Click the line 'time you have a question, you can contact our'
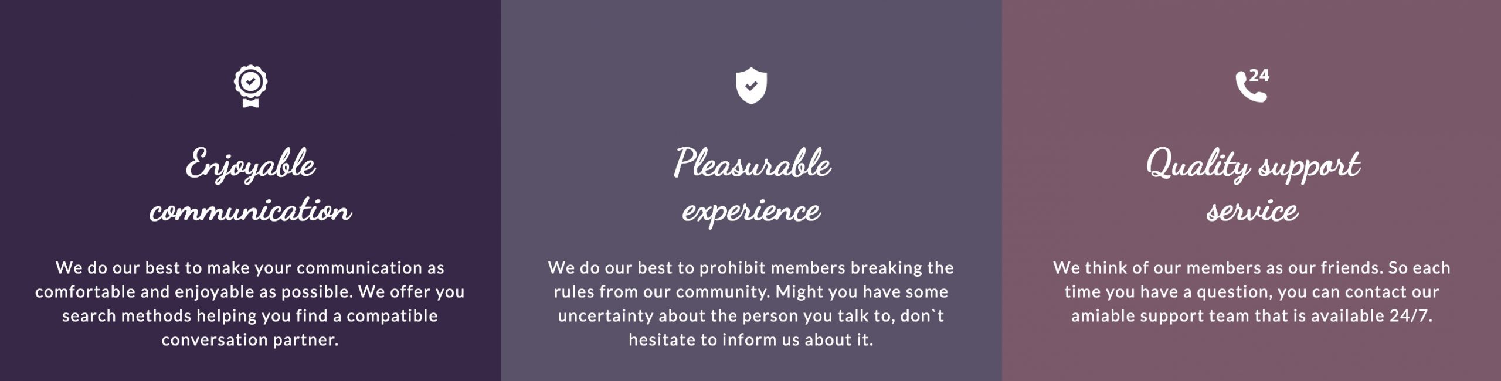Image resolution: width=1501 pixels, height=381 pixels. pos(1252,292)
